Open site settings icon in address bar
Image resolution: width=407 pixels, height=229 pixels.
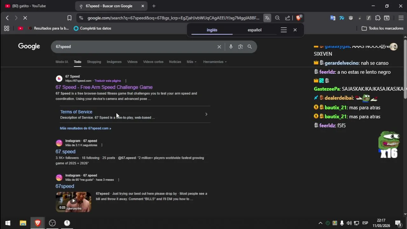81,18
